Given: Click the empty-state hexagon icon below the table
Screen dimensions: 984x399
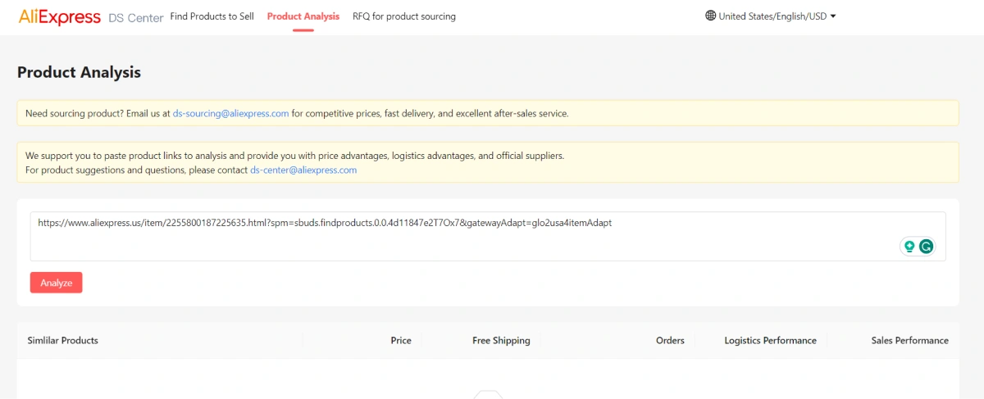Looking at the screenshot, I should [x=488, y=394].
